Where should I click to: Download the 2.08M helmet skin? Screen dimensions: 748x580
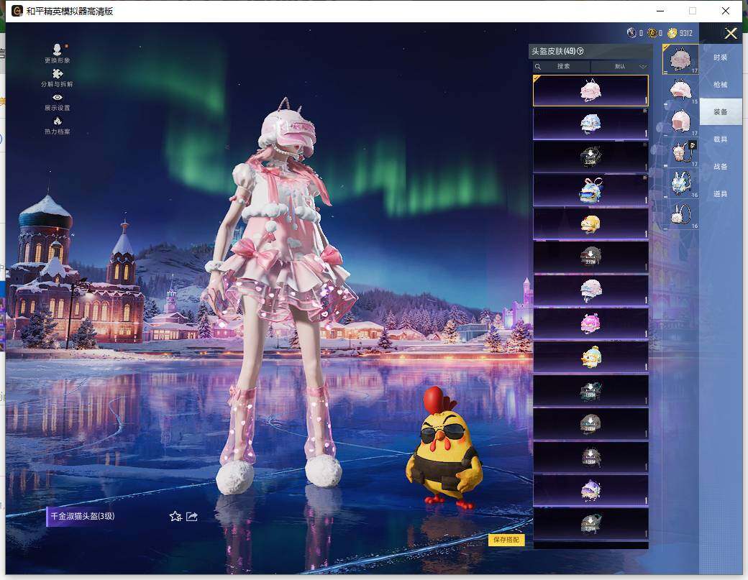tap(590, 424)
